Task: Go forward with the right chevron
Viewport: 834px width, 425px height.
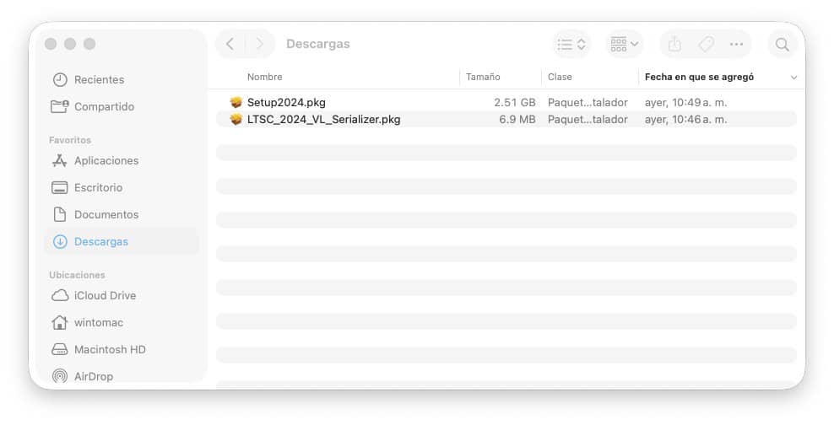Action: click(x=259, y=44)
